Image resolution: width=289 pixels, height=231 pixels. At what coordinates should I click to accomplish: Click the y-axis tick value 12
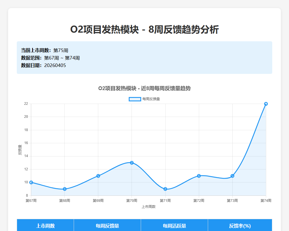pos(26,169)
